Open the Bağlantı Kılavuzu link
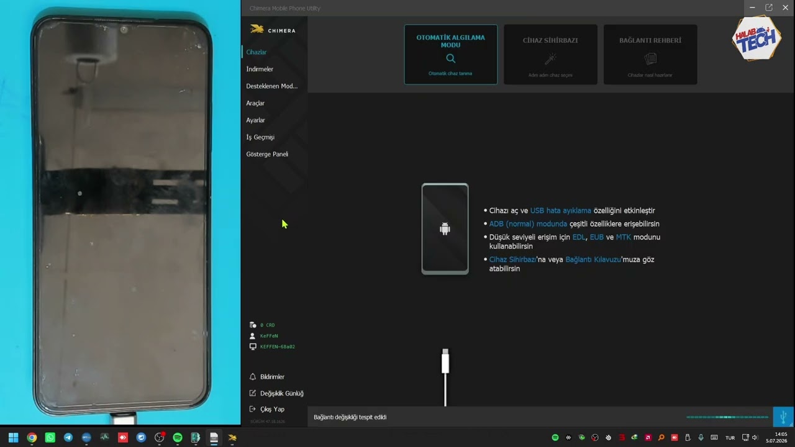 [x=593, y=260]
